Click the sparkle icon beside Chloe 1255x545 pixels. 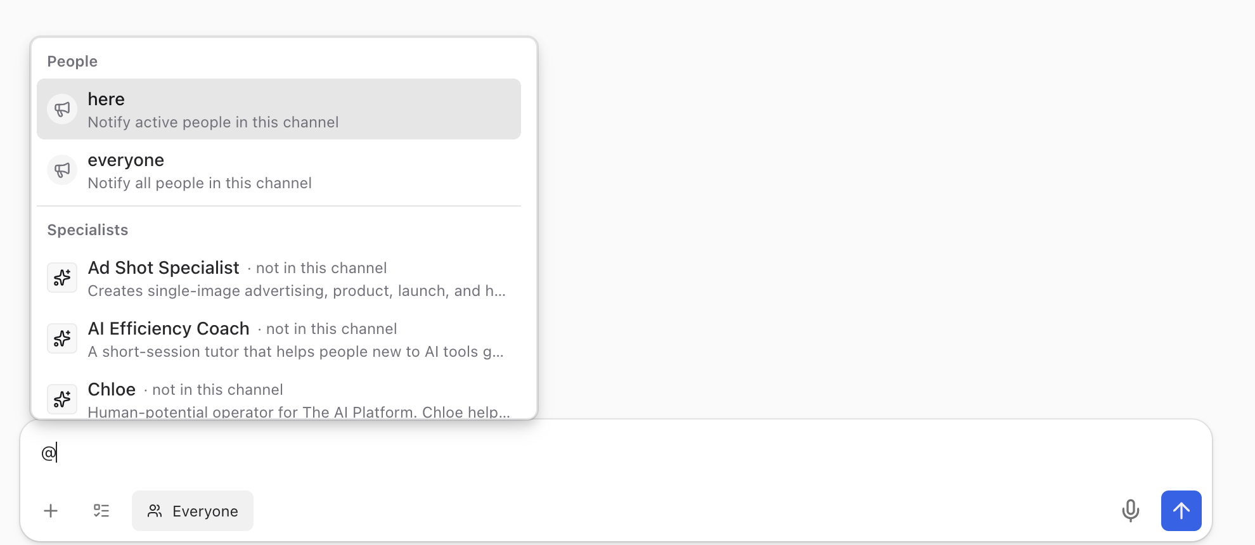62,399
